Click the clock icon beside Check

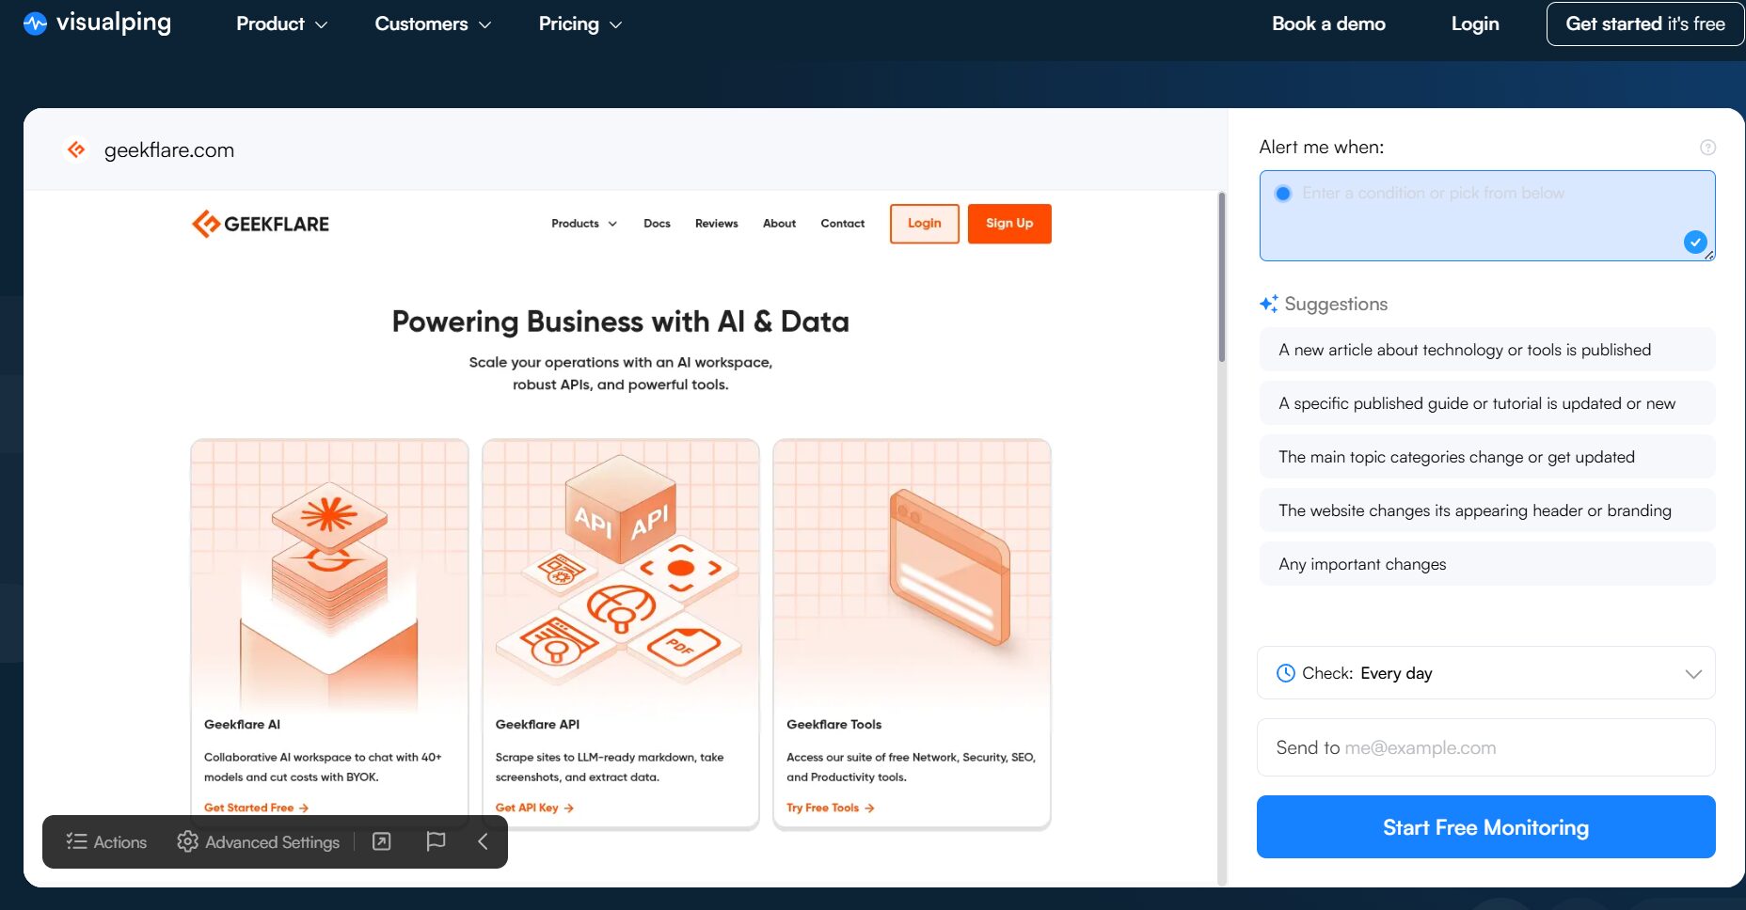point(1285,673)
